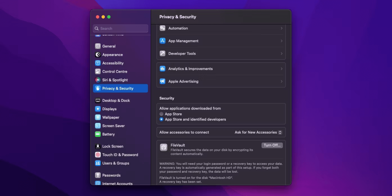Click the Wallpaper icon in sidebar

(98, 118)
